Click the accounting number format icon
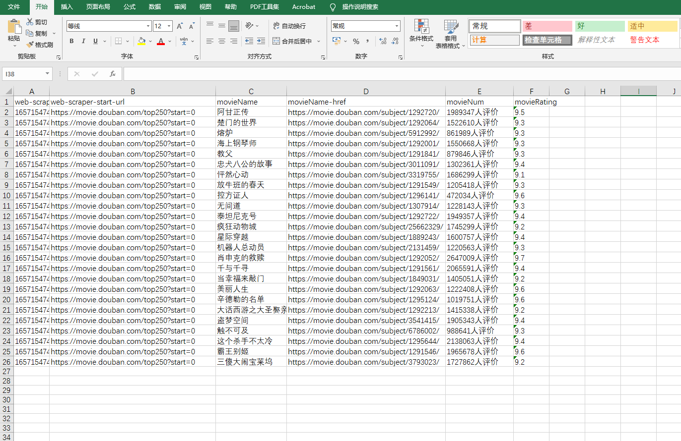This screenshot has height=441, width=681. click(337, 41)
